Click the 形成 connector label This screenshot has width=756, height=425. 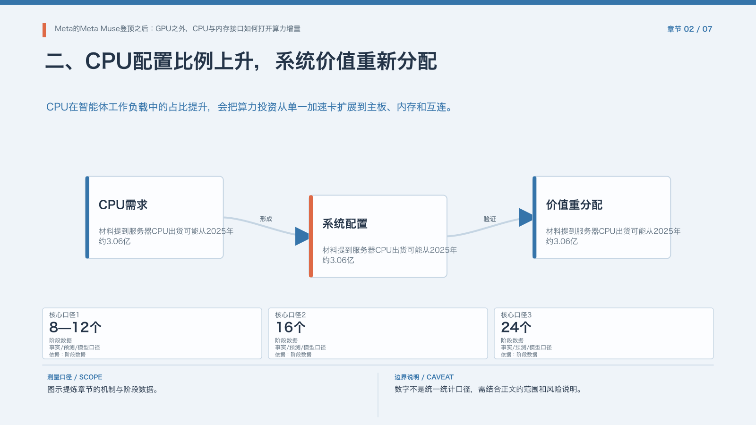(266, 219)
